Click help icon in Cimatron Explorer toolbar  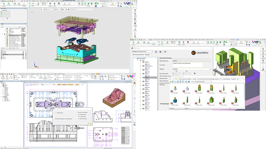click(189, 82)
